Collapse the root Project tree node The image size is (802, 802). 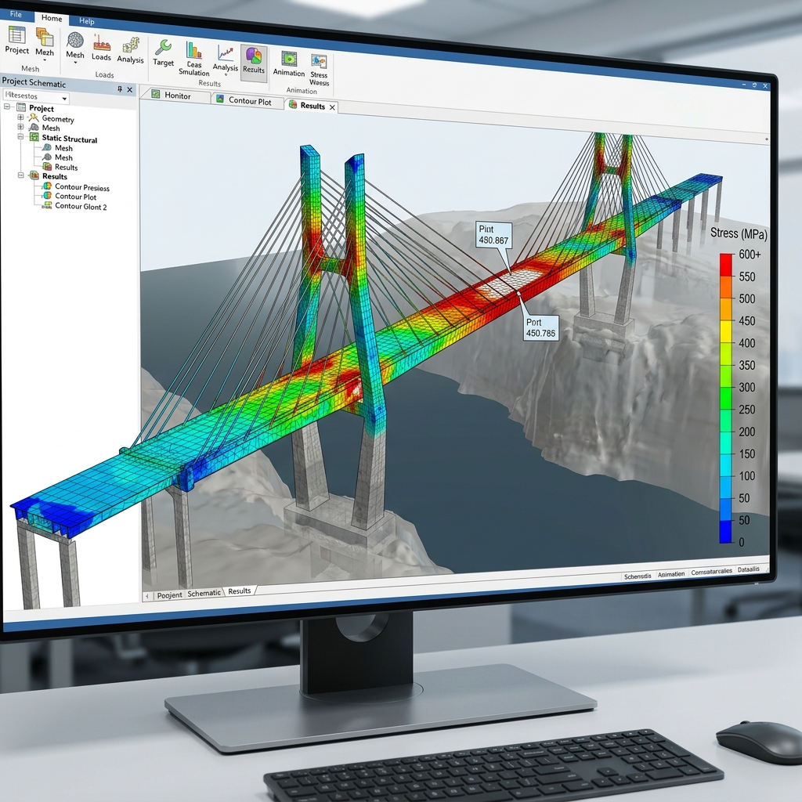[7, 107]
